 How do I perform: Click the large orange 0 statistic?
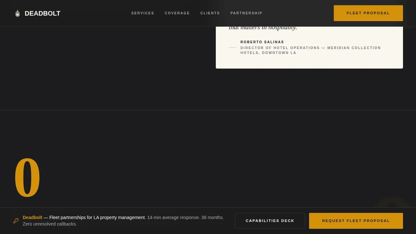[x=27, y=177]
